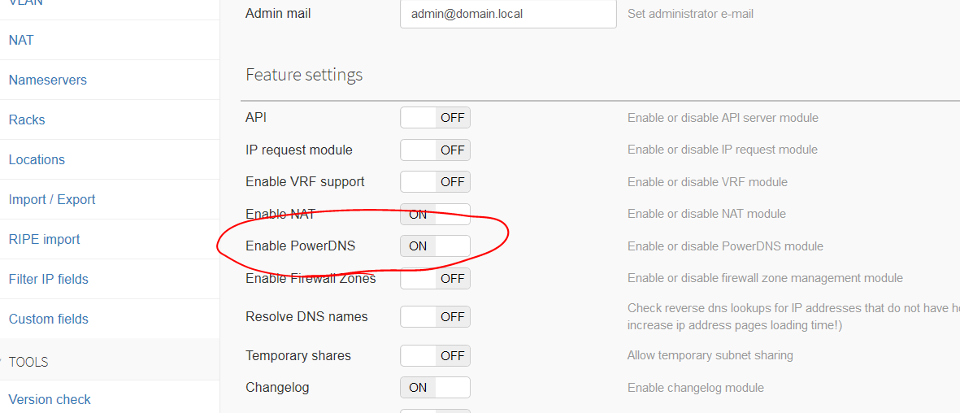This screenshot has width=960, height=413.
Task: Open Nameservers in the sidebar
Action: click(48, 80)
